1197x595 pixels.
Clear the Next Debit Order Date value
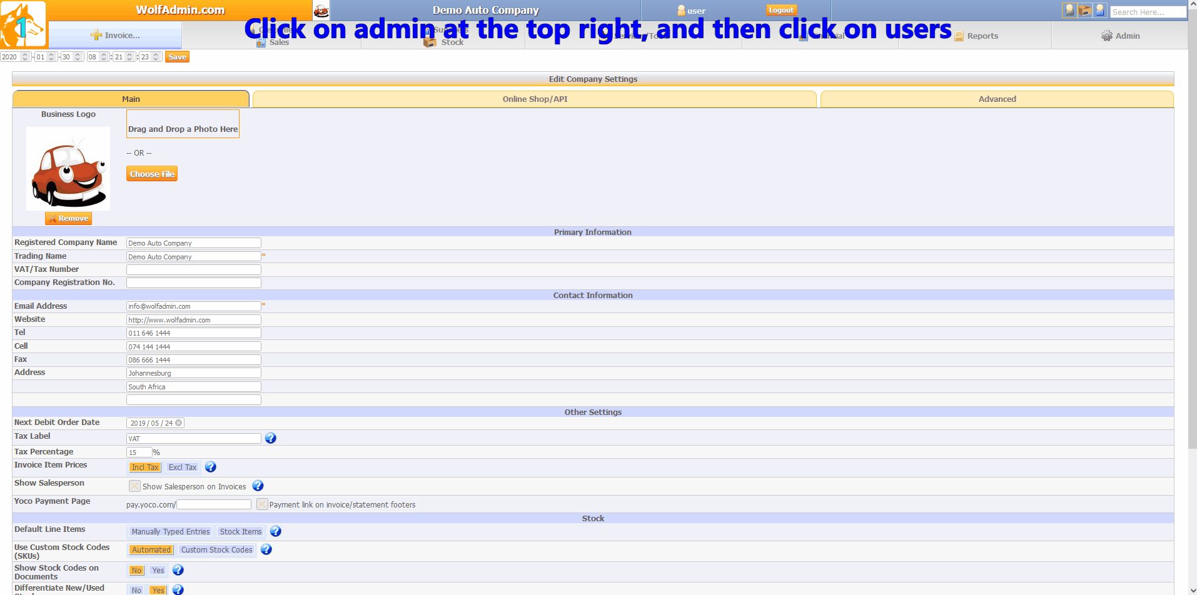pyautogui.click(x=179, y=423)
